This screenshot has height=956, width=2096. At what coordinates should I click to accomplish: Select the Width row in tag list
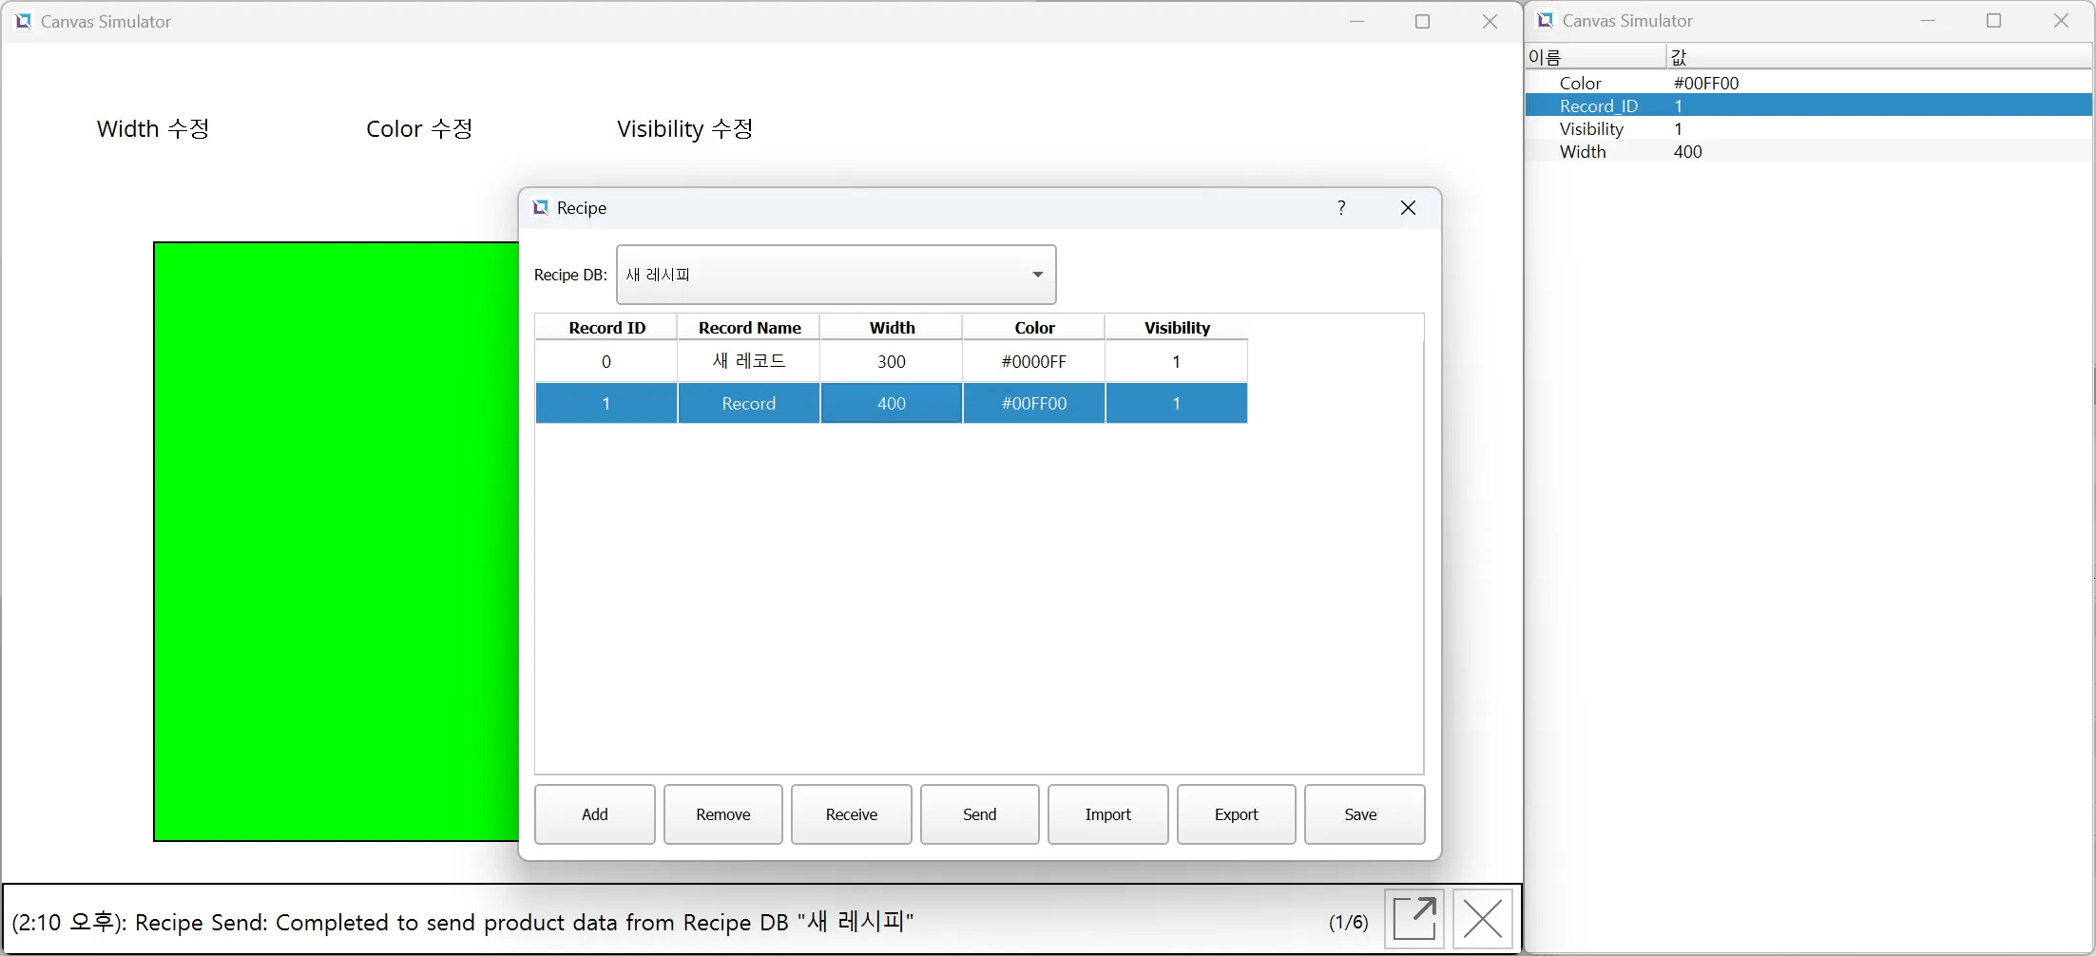click(x=1583, y=152)
